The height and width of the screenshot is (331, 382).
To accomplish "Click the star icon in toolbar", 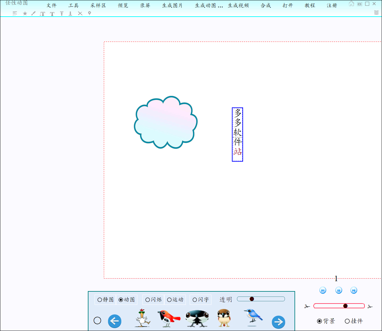I will pyautogui.click(x=25, y=13).
